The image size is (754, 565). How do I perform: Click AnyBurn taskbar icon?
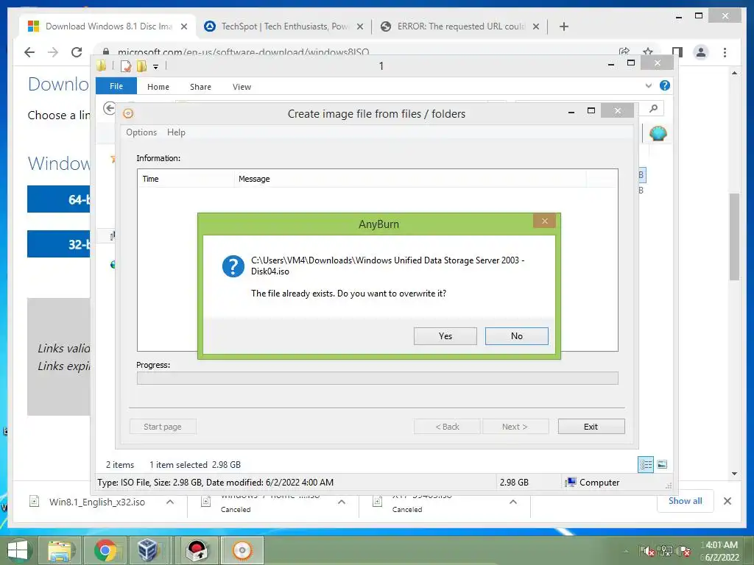pyautogui.click(x=242, y=550)
